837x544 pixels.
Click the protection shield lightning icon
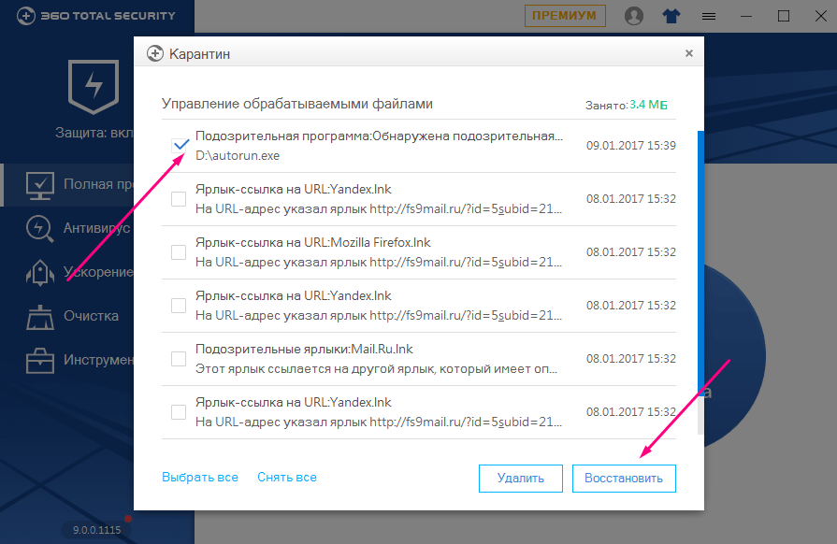coord(94,86)
